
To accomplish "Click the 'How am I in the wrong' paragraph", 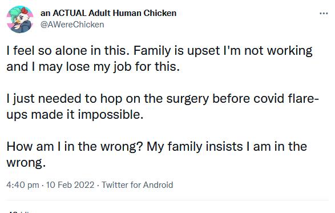I will 156,154.
